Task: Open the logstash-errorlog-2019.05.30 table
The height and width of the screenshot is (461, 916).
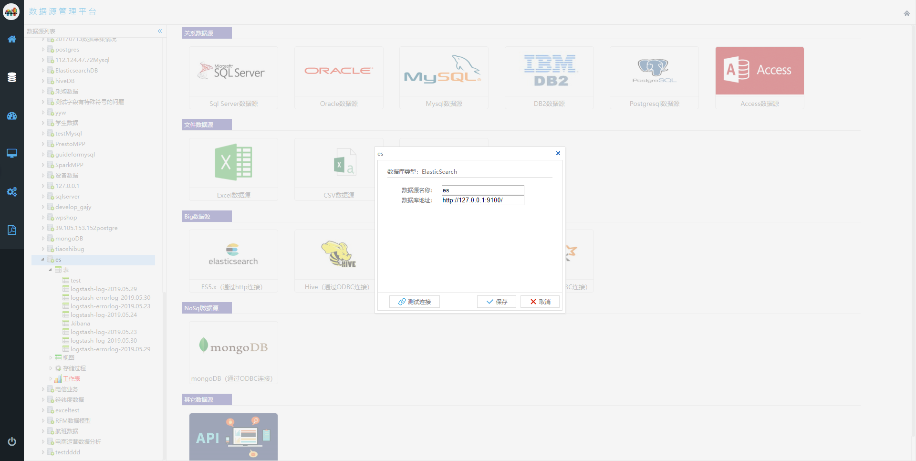Action: [x=110, y=298]
